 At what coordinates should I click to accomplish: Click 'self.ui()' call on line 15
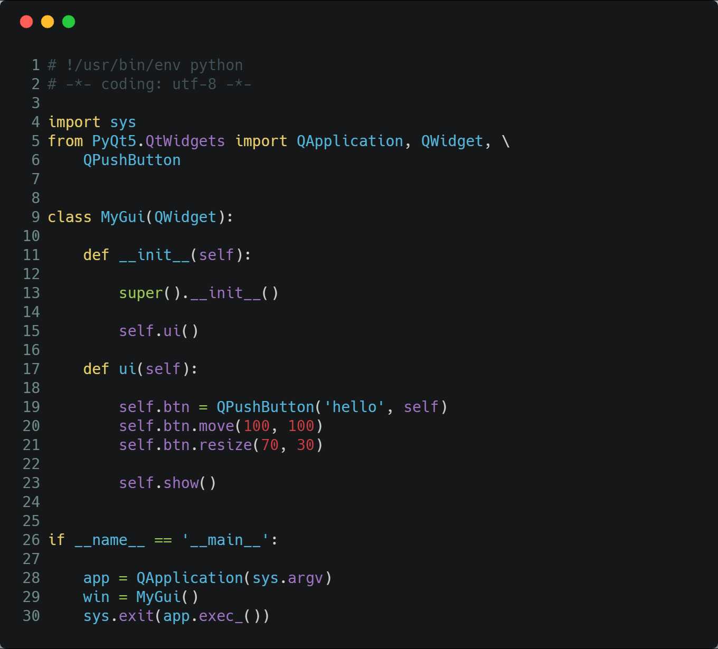tap(158, 331)
